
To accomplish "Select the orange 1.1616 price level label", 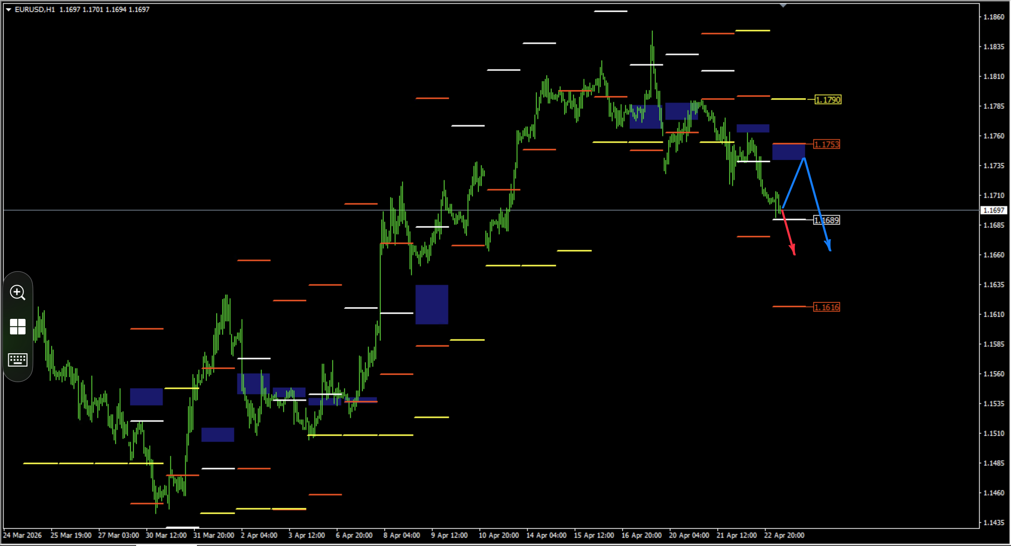I will (x=827, y=307).
